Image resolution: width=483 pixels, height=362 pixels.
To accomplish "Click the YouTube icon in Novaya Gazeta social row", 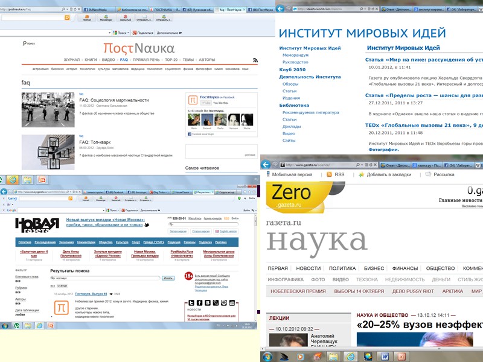I will 232,303.
